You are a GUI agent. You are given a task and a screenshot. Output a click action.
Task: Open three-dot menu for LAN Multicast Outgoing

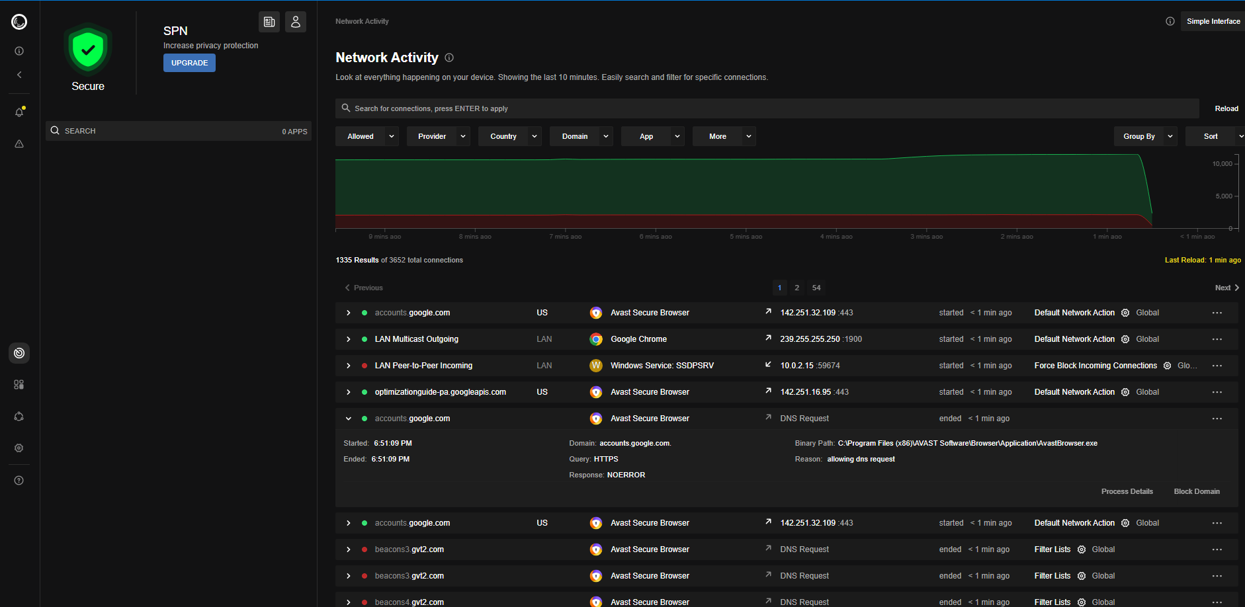coord(1217,339)
